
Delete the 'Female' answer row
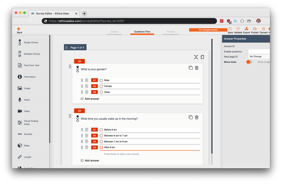click(87, 86)
